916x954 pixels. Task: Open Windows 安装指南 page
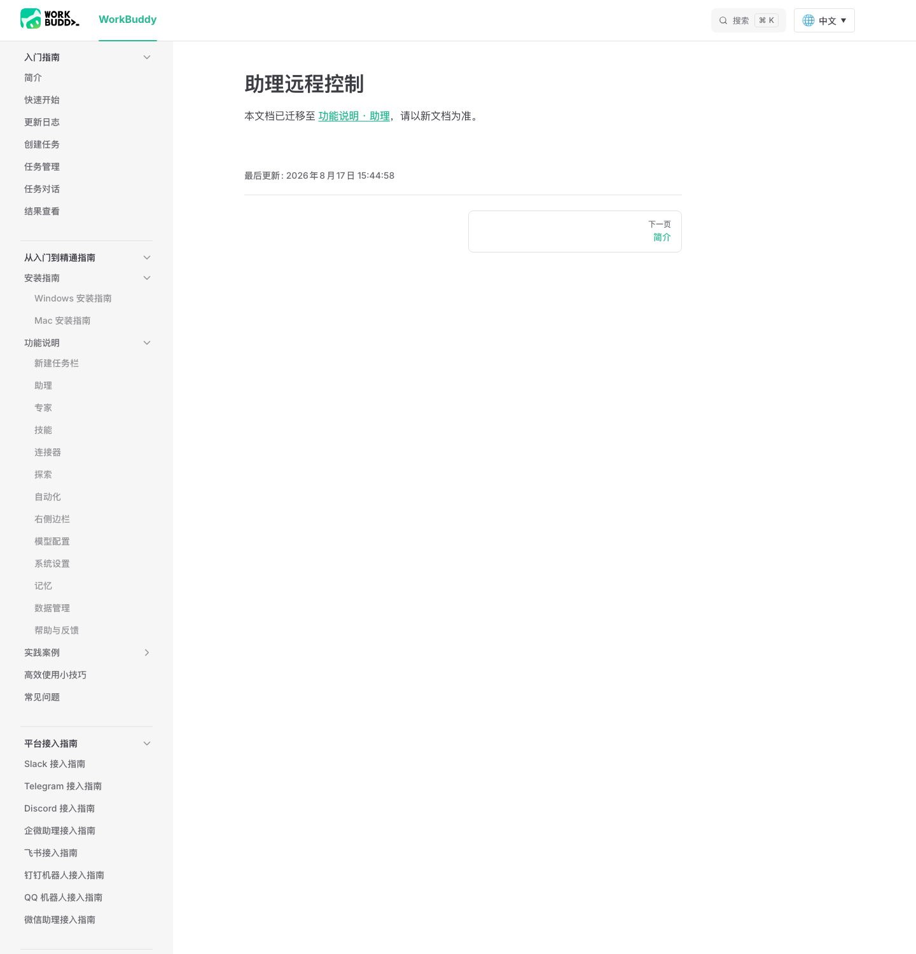click(73, 298)
